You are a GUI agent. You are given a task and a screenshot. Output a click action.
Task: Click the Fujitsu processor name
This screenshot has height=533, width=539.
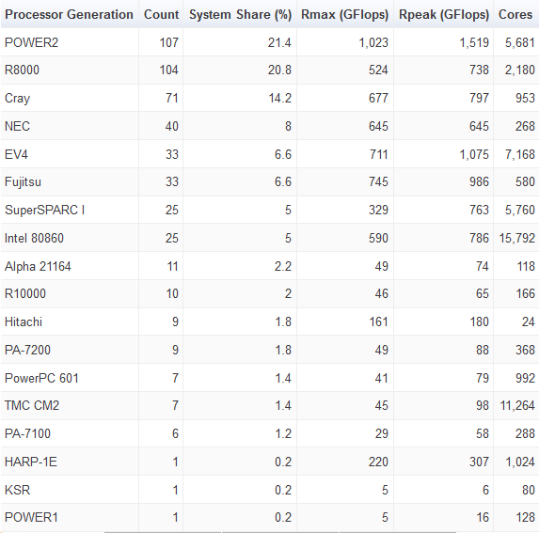pyautogui.click(x=23, y=182)
